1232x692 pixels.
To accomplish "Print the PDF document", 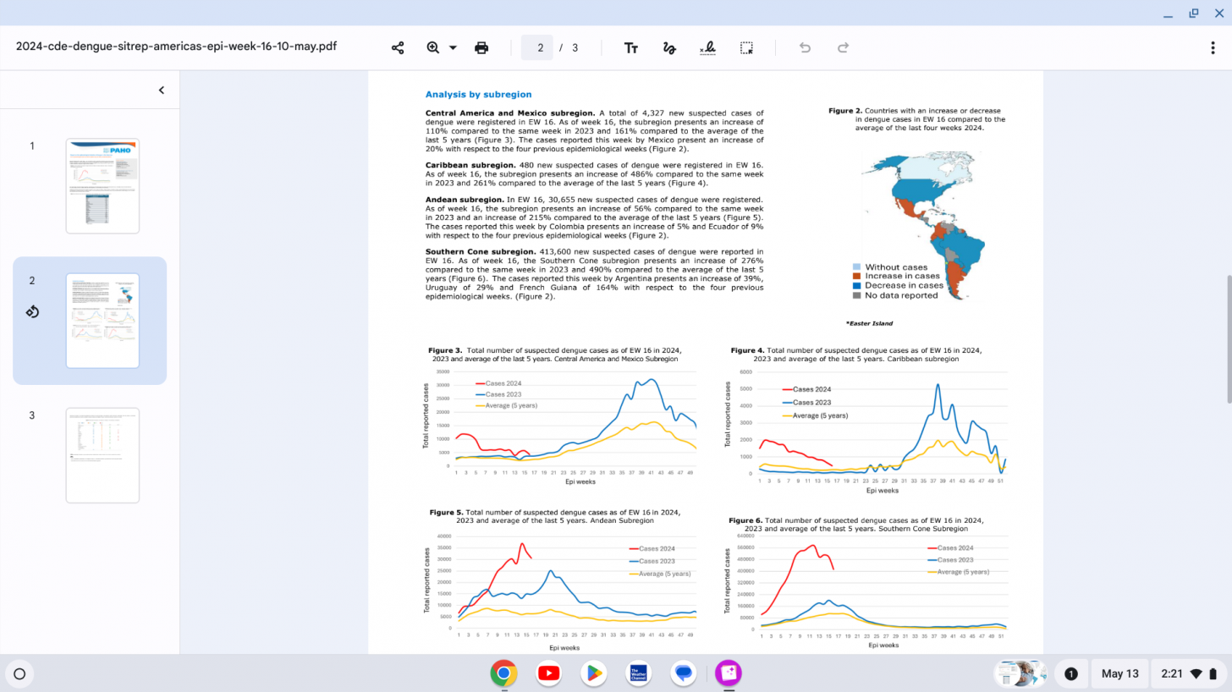I will [x=481, y=47].
